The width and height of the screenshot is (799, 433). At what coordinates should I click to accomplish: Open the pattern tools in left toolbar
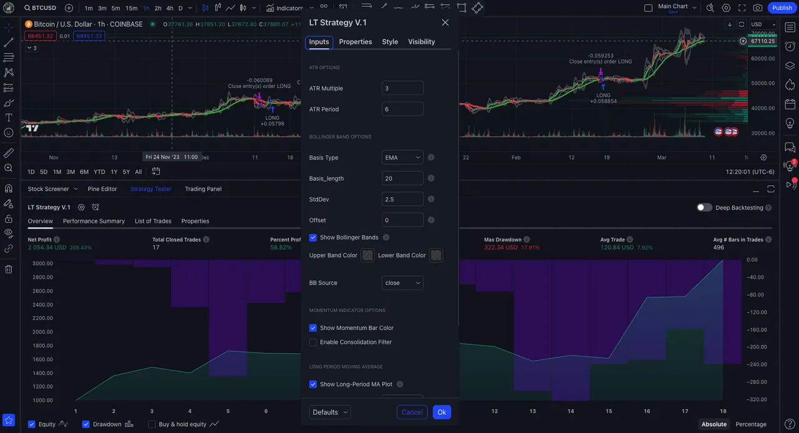pyautogui.click(x=9, y=72)
